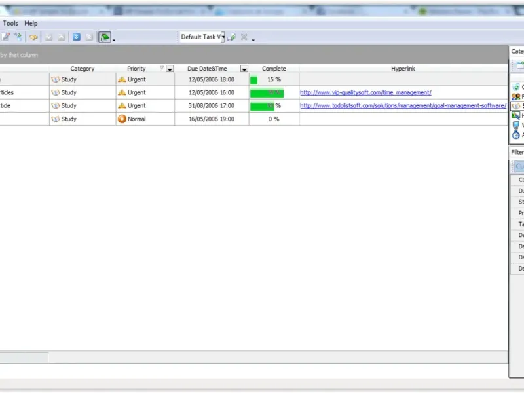Sort by the Due Date&Time column header

point(207,69)
